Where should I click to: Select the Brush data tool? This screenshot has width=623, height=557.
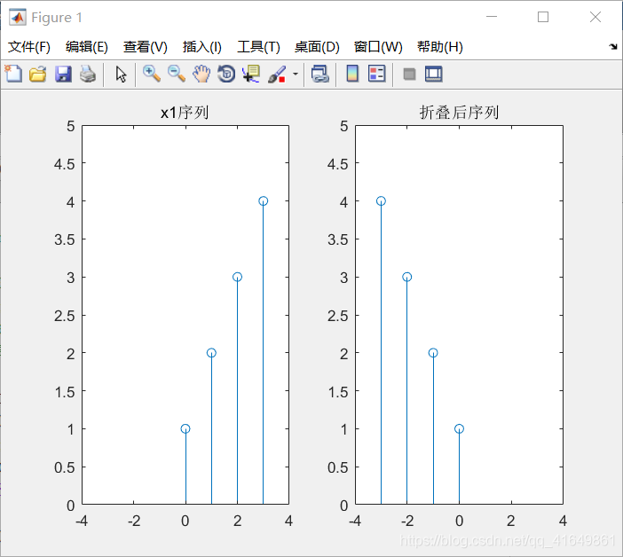coord(277,75)
